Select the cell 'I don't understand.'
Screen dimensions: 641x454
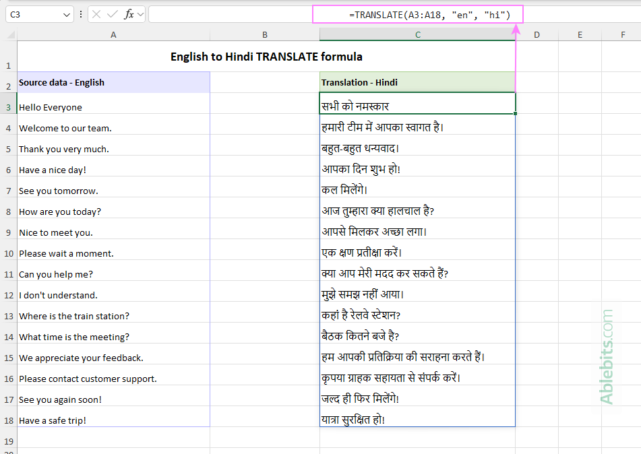[113, 291]
